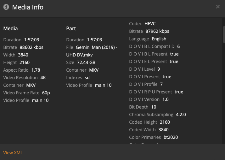Image resolution: width=225 pixels, height=160 pixels.
Task: Click the 88602 kbps bitrate value
Action: (x=31, y=47)
